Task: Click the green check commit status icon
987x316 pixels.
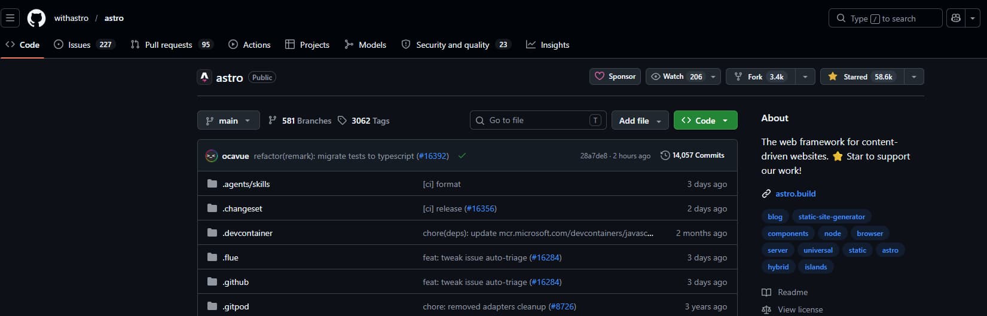Action: tap(462, 156)
